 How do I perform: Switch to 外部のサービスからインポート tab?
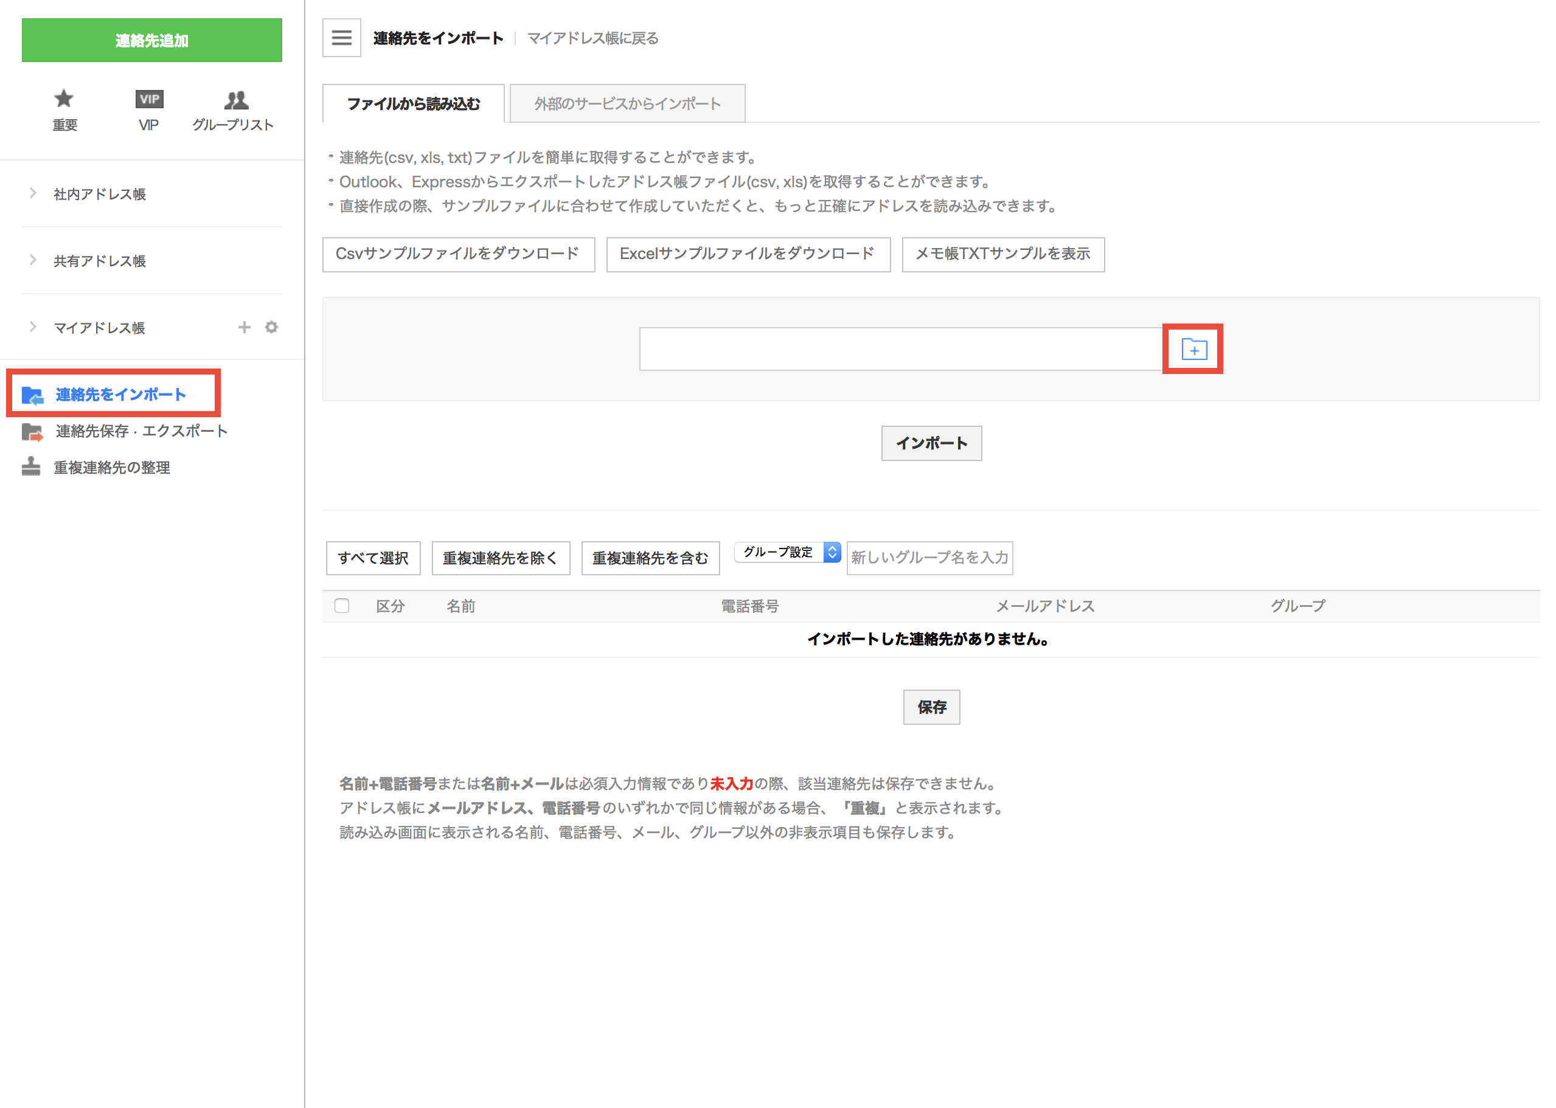pyautogui.click(x=627, y=104)
